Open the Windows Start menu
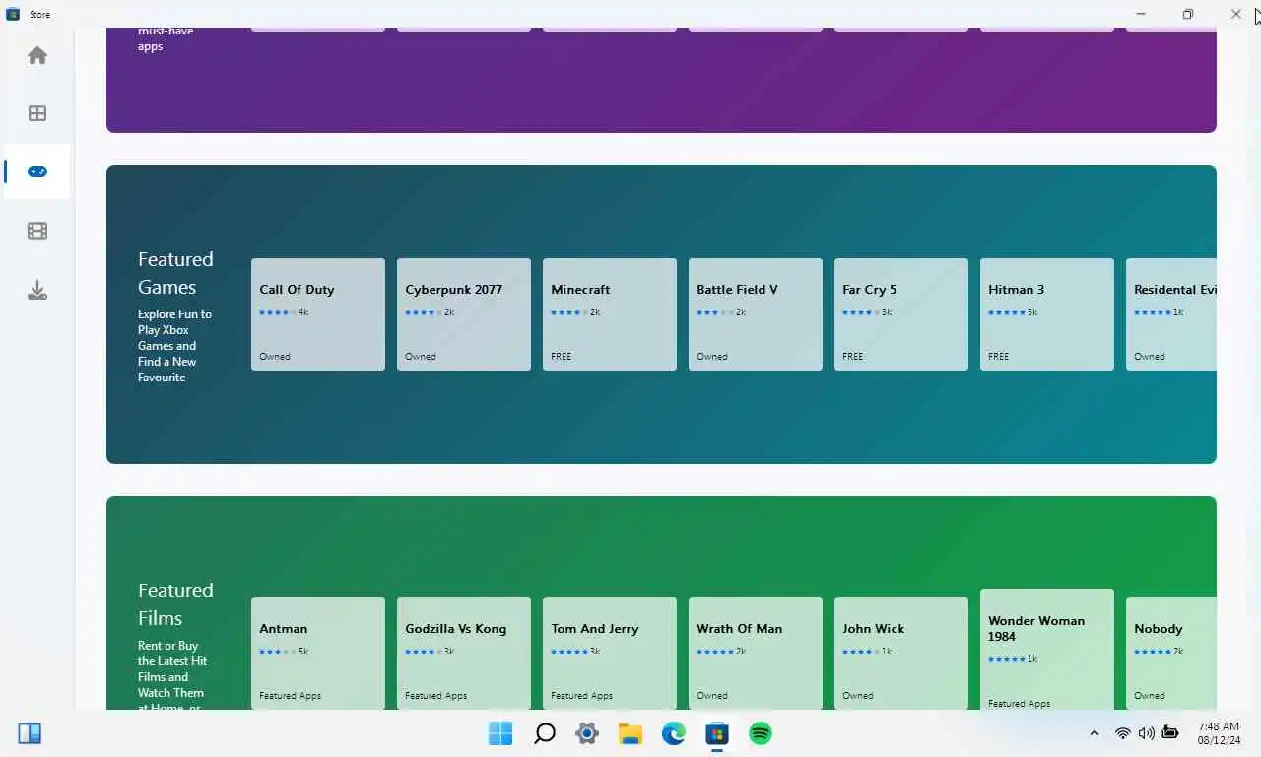The width and height of the screenshot is (1261, 757). click(x=500, y=733)
